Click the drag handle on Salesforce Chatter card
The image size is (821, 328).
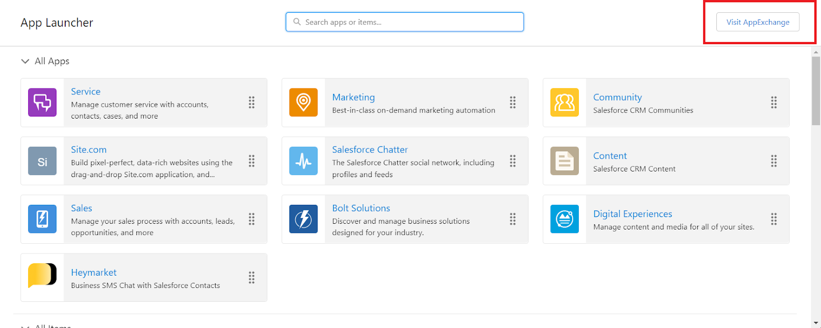pos(513,161)
